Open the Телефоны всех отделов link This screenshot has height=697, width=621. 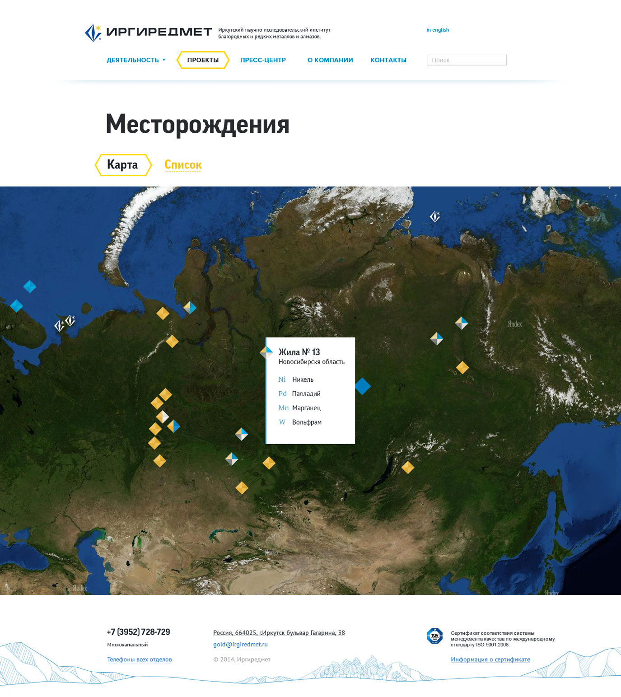pyautogui.click(x=139, y=660)
